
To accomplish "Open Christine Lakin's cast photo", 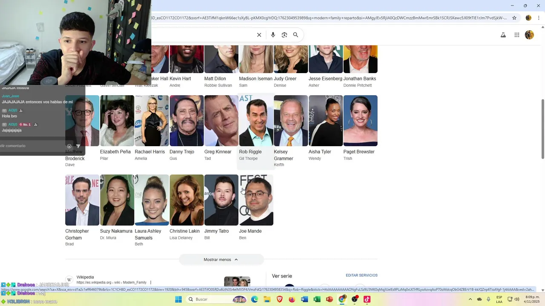I will coord(186,200).
